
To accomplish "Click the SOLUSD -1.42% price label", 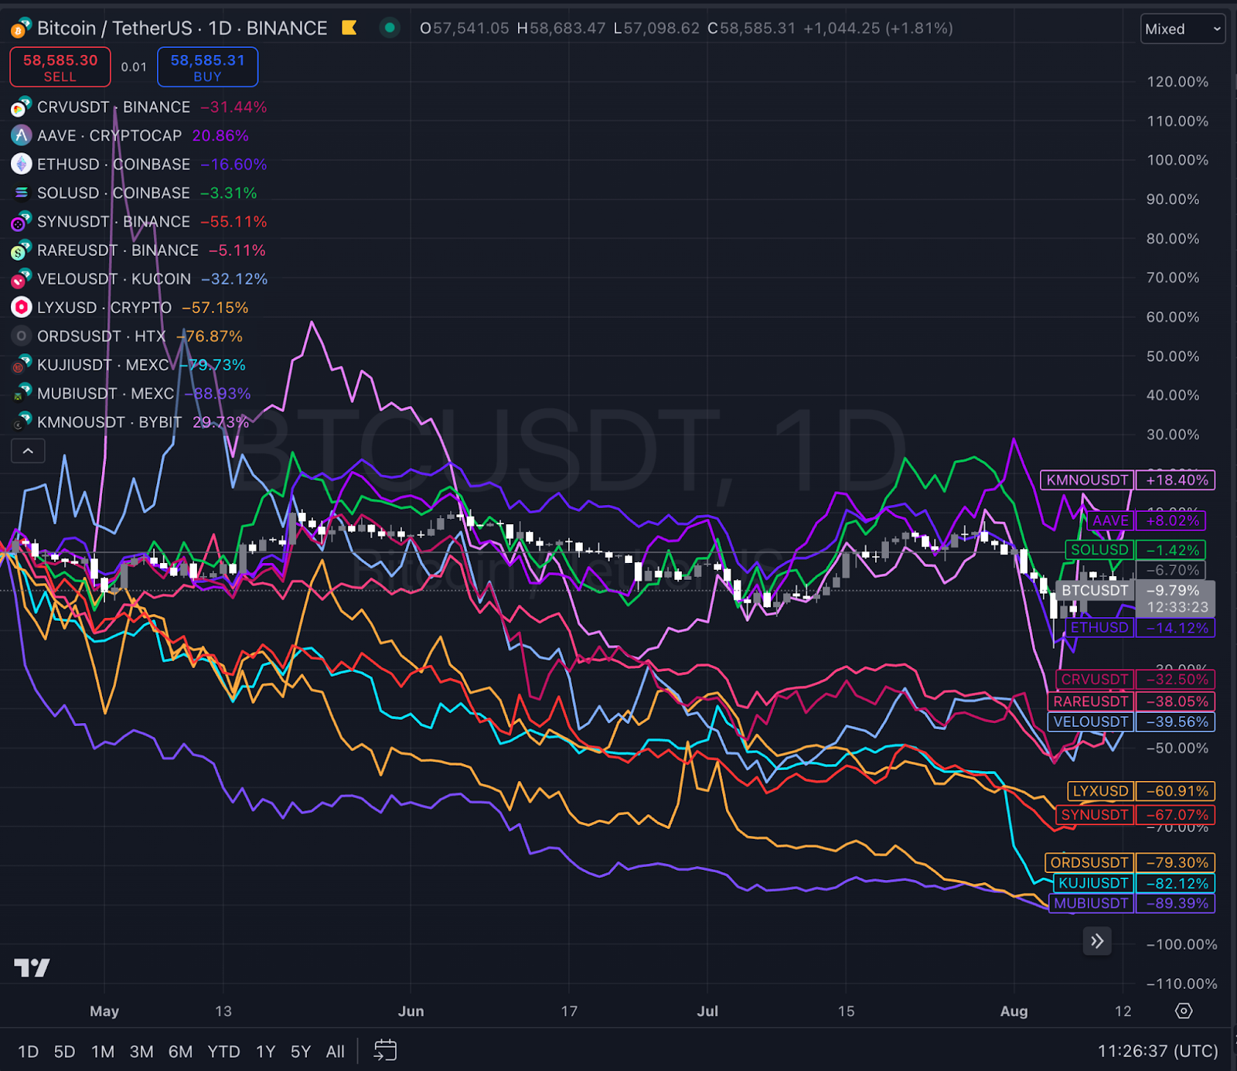I will point(1135,550).
